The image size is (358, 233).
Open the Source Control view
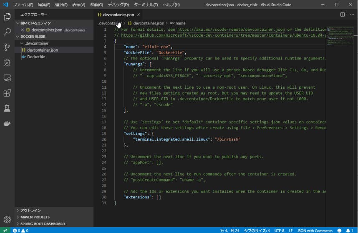point(7,47)
